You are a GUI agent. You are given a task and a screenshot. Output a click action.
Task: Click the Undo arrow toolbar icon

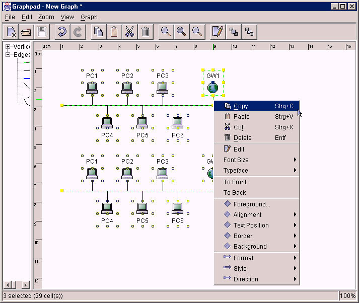(x=62, y=32)
